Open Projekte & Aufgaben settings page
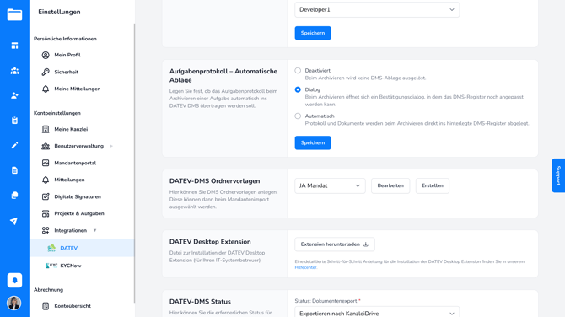The width and height of the screenshot is (565, 317). click(79, 213)
